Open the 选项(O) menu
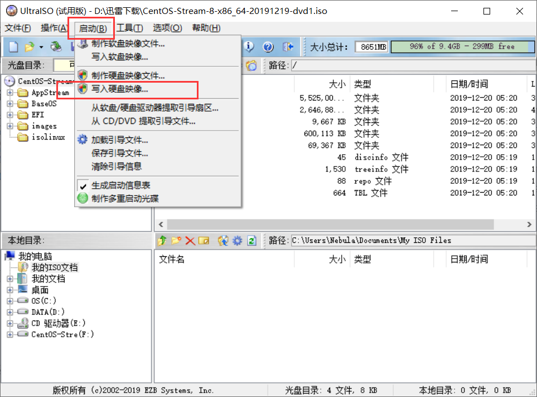The image size is (537, 397). click(x=167, y=28)
